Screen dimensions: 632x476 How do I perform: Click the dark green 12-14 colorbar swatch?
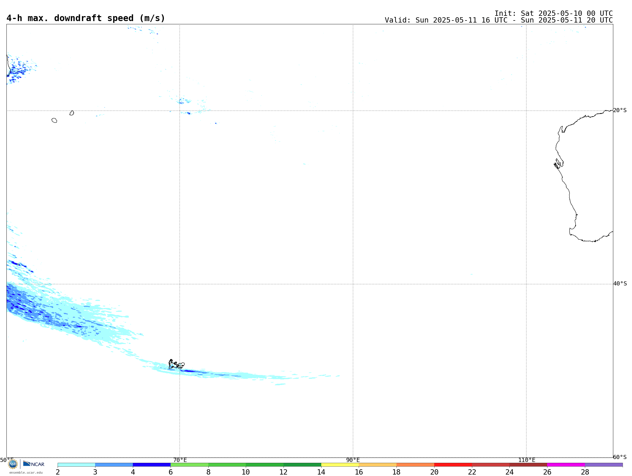(303, 465)
